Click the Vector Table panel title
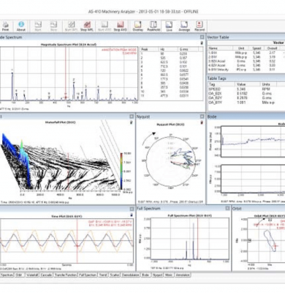 218,37
